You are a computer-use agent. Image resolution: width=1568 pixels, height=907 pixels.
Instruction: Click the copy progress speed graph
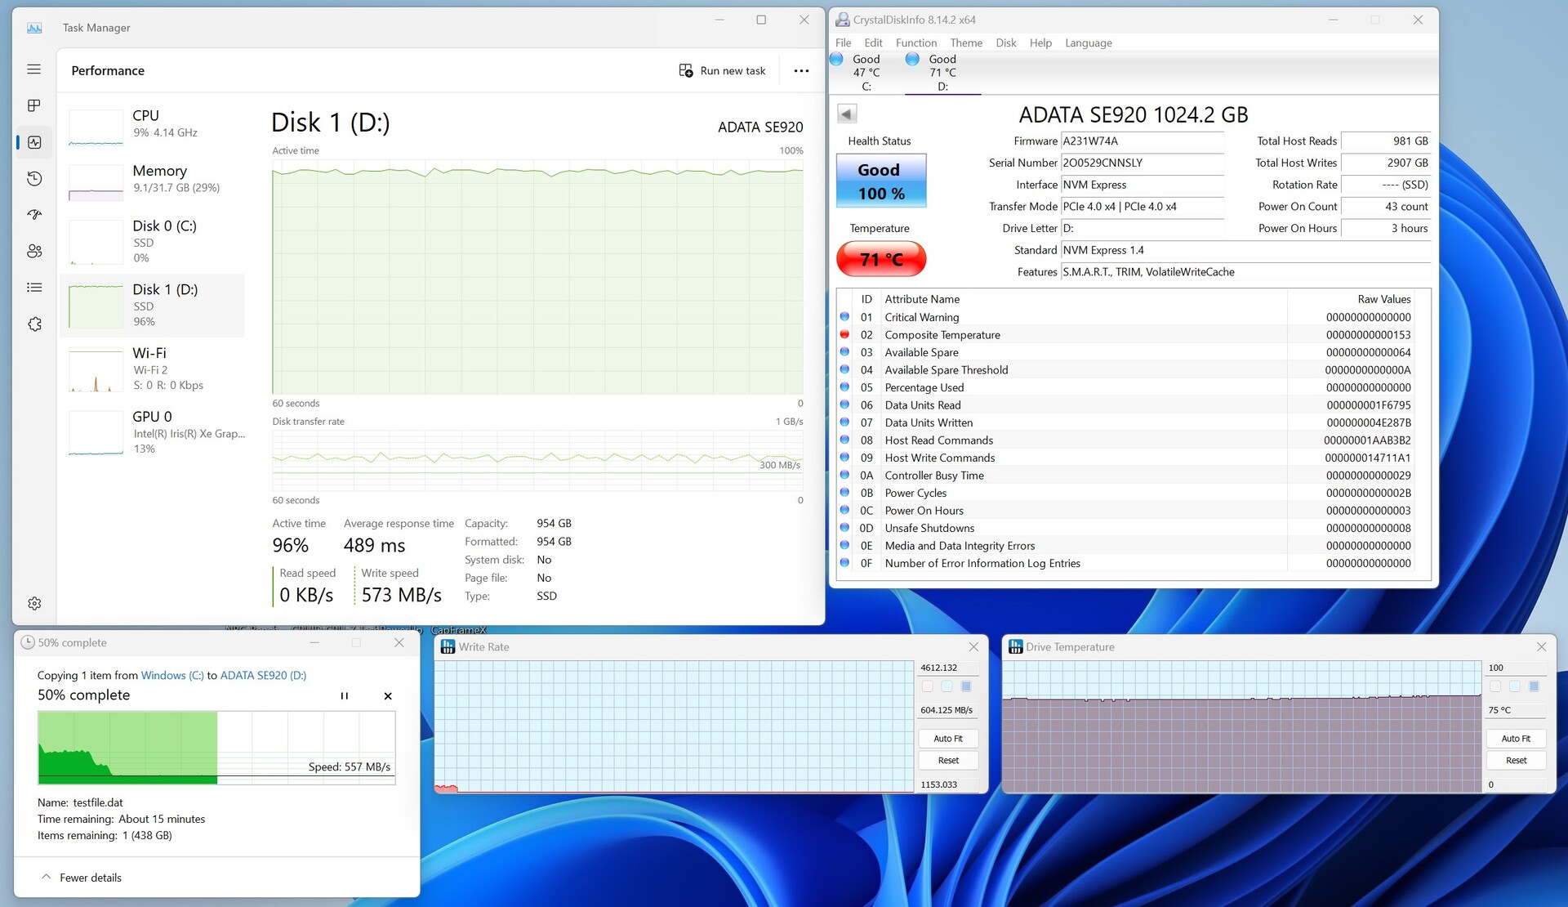(216, 748)
